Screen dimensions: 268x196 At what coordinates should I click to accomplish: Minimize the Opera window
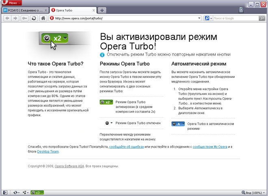[x=251, y=4]
